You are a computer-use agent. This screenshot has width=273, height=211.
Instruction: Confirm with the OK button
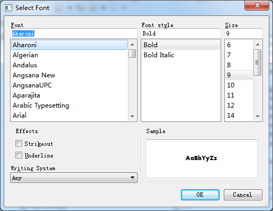200,195
